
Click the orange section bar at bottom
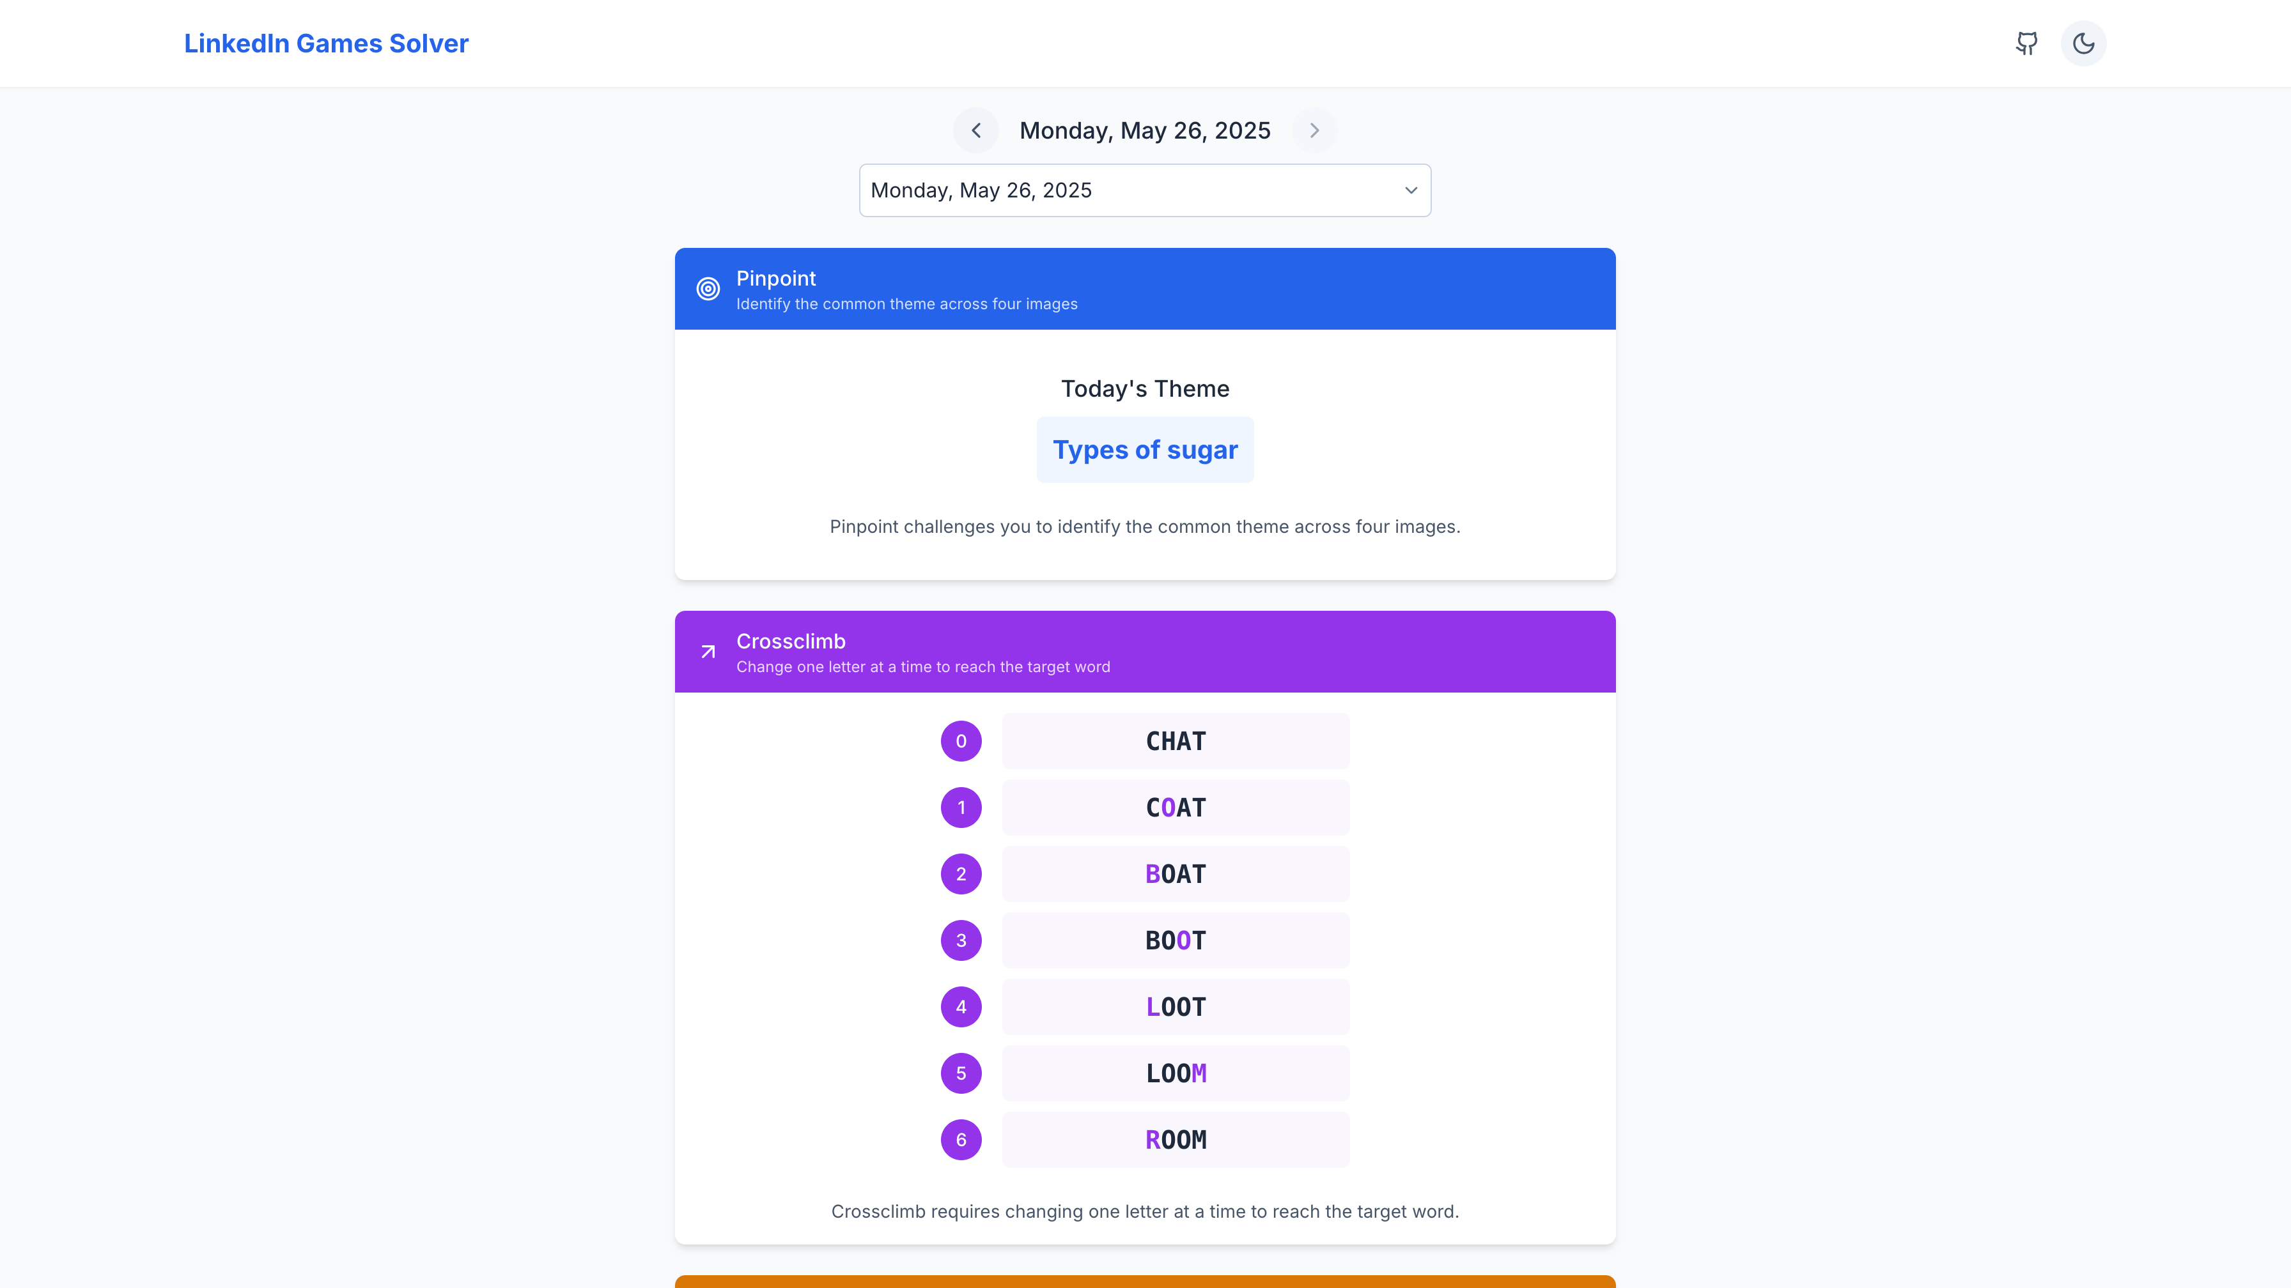pos(1145,1282)
